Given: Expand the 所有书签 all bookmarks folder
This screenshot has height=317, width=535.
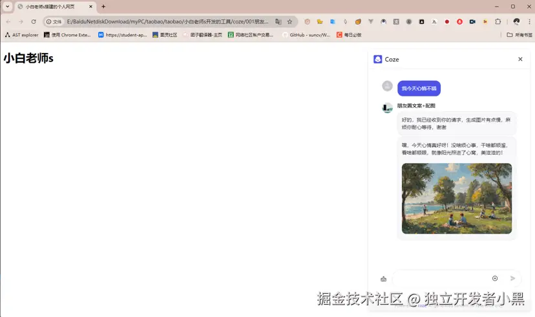Looking at the screenshot, I should 519,35.
